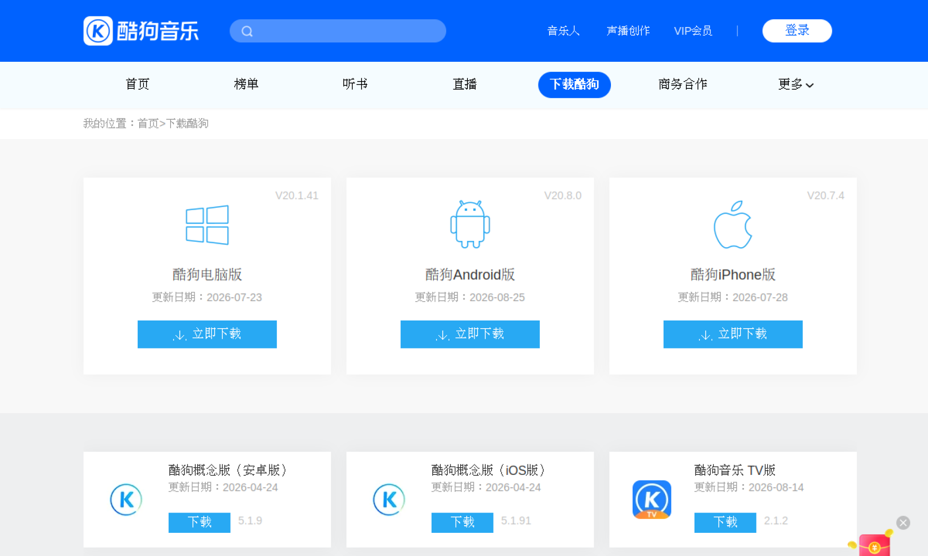Click version number 5.1.91

pos(516,521)
